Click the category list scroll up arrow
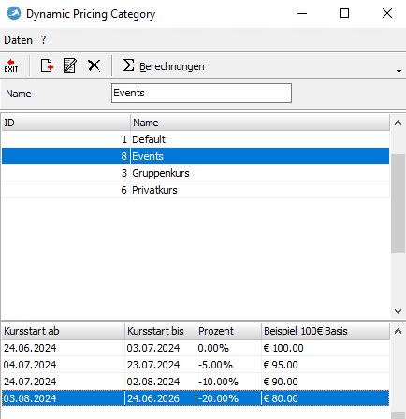Image resolution: width=406 pixels, height=419 pixels. click(x=398, y=123)
